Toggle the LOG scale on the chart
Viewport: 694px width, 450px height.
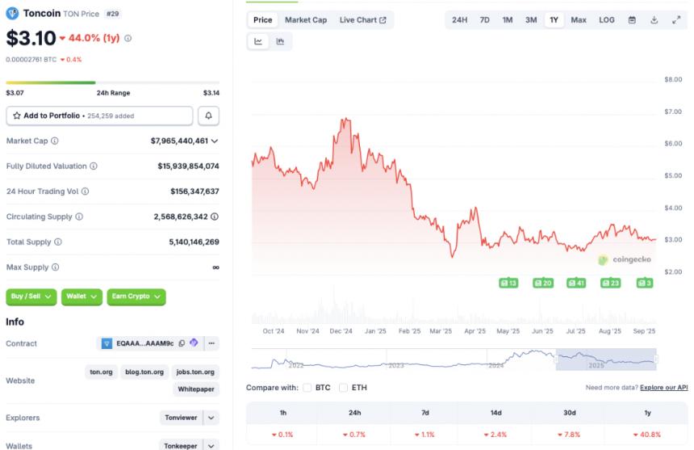coord(606,19)
